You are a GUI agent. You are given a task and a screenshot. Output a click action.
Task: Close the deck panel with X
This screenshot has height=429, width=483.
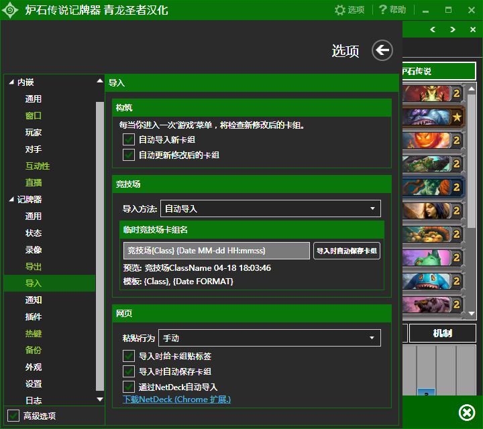coord(473,29)
